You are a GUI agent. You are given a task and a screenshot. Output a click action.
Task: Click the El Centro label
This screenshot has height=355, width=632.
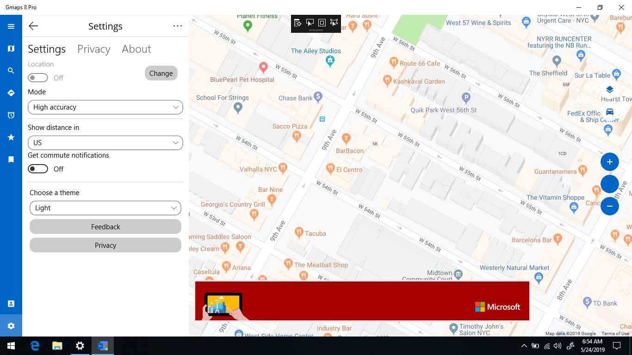(349, 170)
